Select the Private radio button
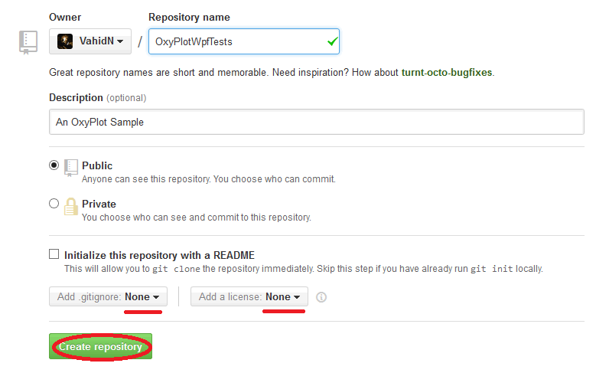 click(x=54, y=204)
